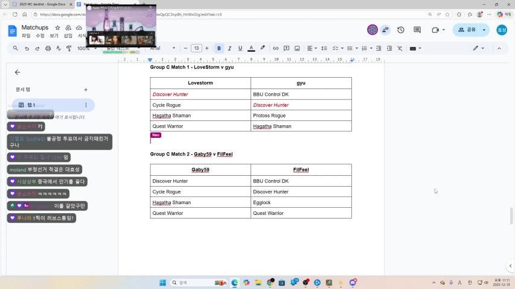Click the undo arrow icon
This screenshot has height=289, width=515.
27,48
